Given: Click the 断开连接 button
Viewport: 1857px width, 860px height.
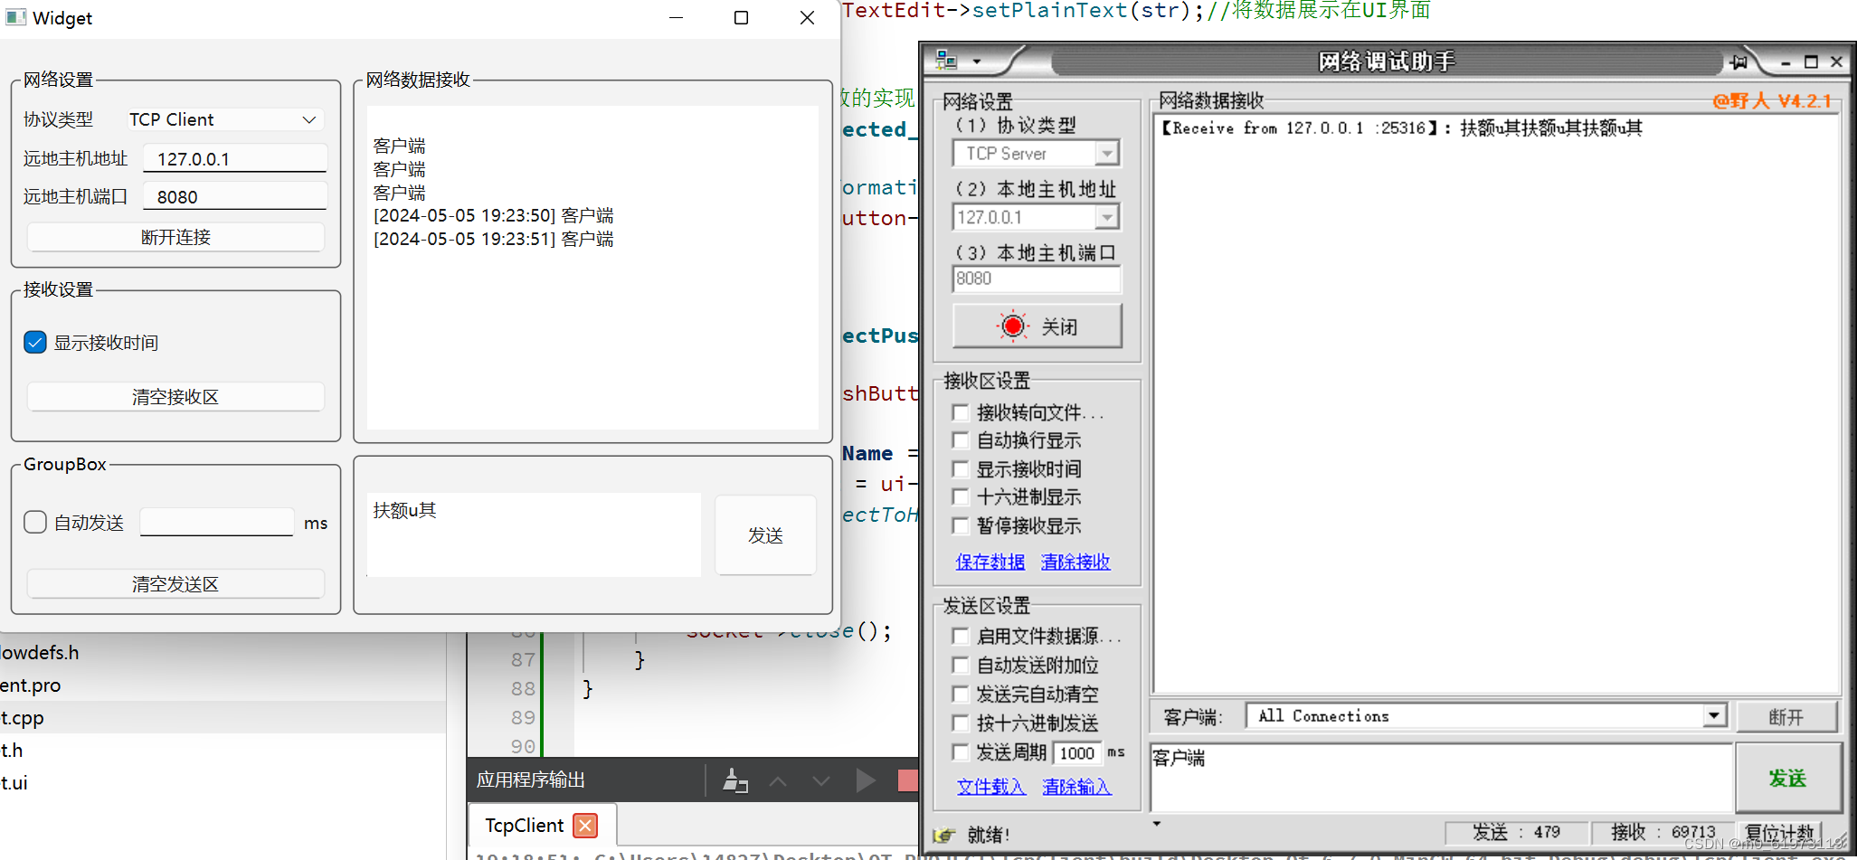Looking at the screenshot, I should 175,237.
